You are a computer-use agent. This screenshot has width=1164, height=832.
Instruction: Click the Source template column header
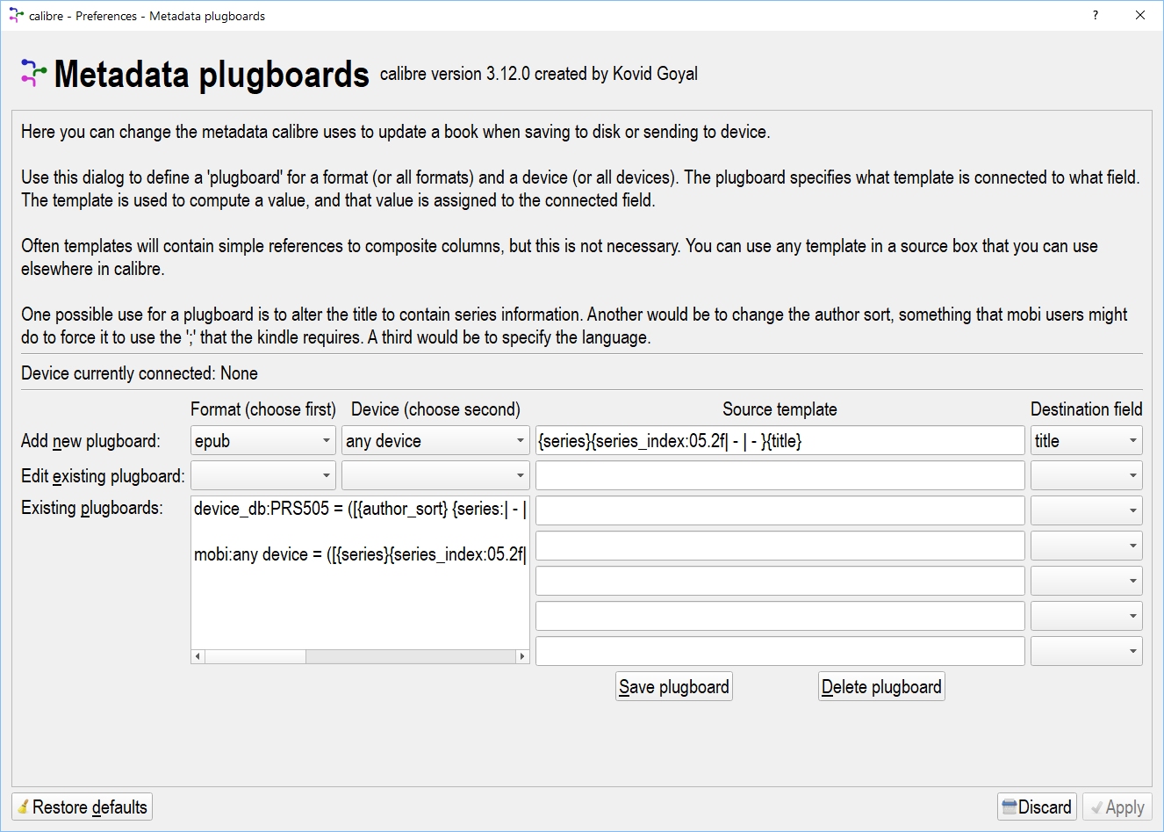[x=780, y=409]
